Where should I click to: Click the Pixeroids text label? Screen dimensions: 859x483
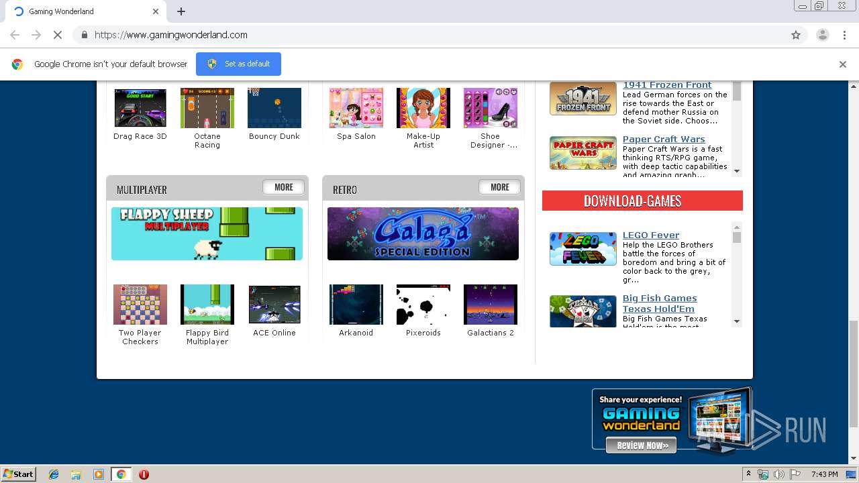[423, 333]
